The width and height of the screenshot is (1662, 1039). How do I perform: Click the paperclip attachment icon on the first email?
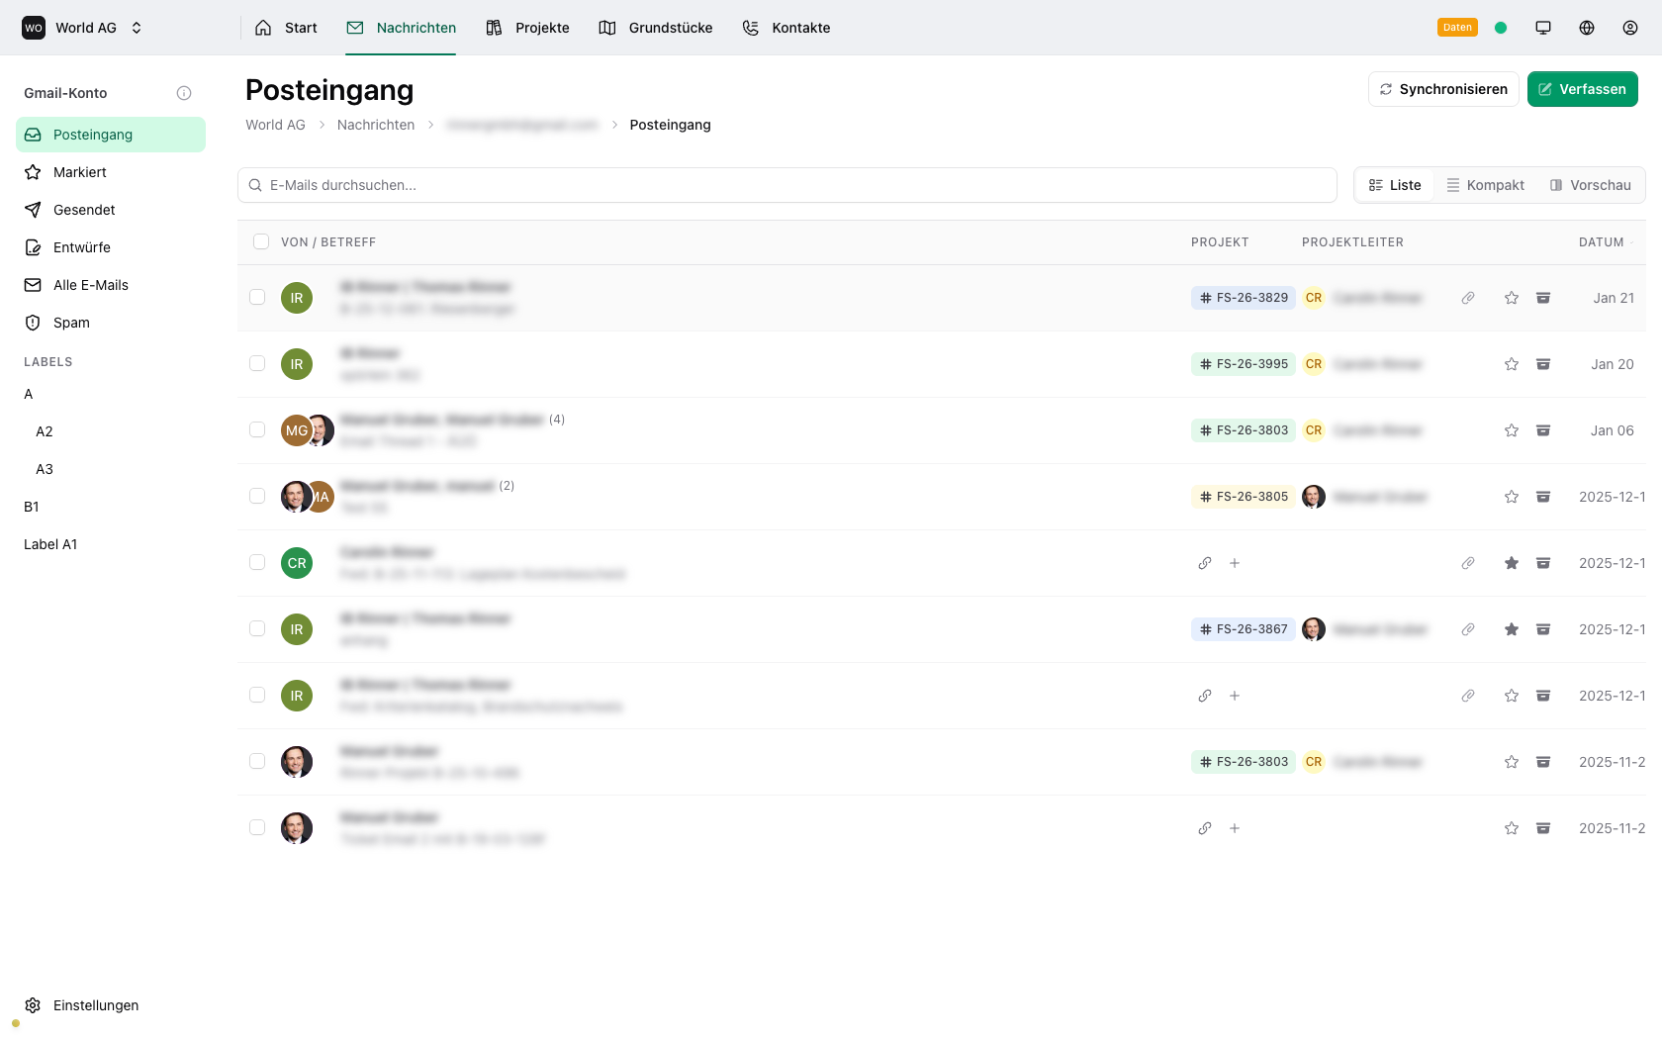[x=1467, y=297]
